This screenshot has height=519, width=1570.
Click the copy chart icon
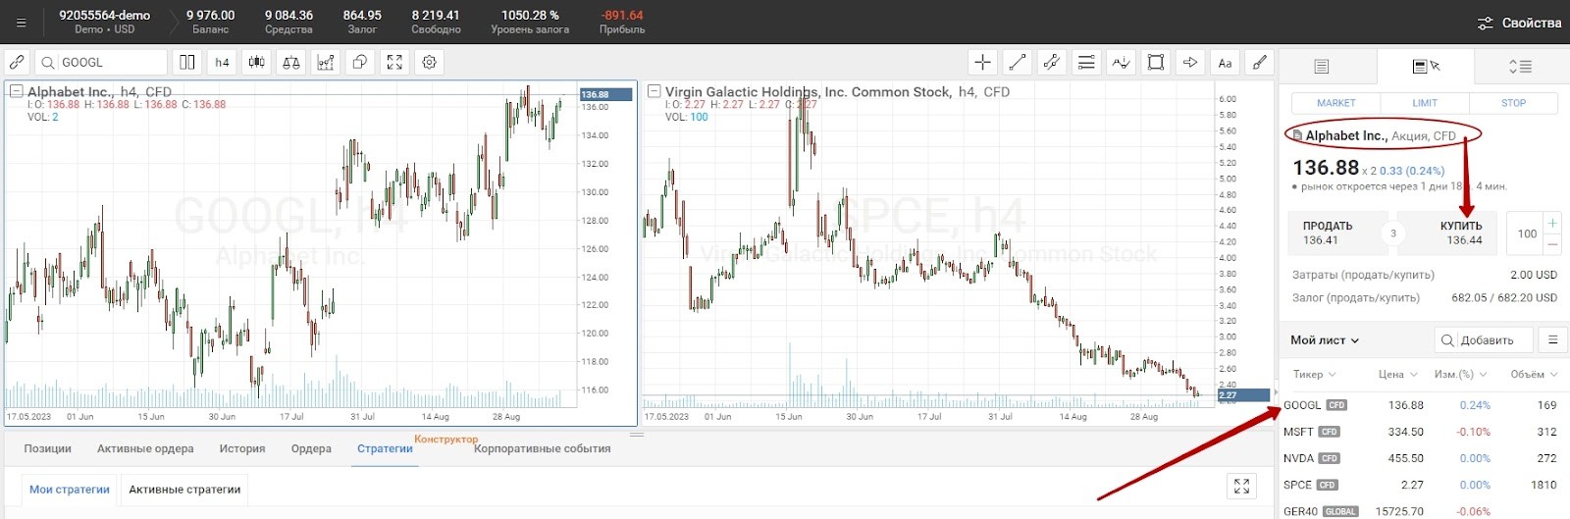360,62
